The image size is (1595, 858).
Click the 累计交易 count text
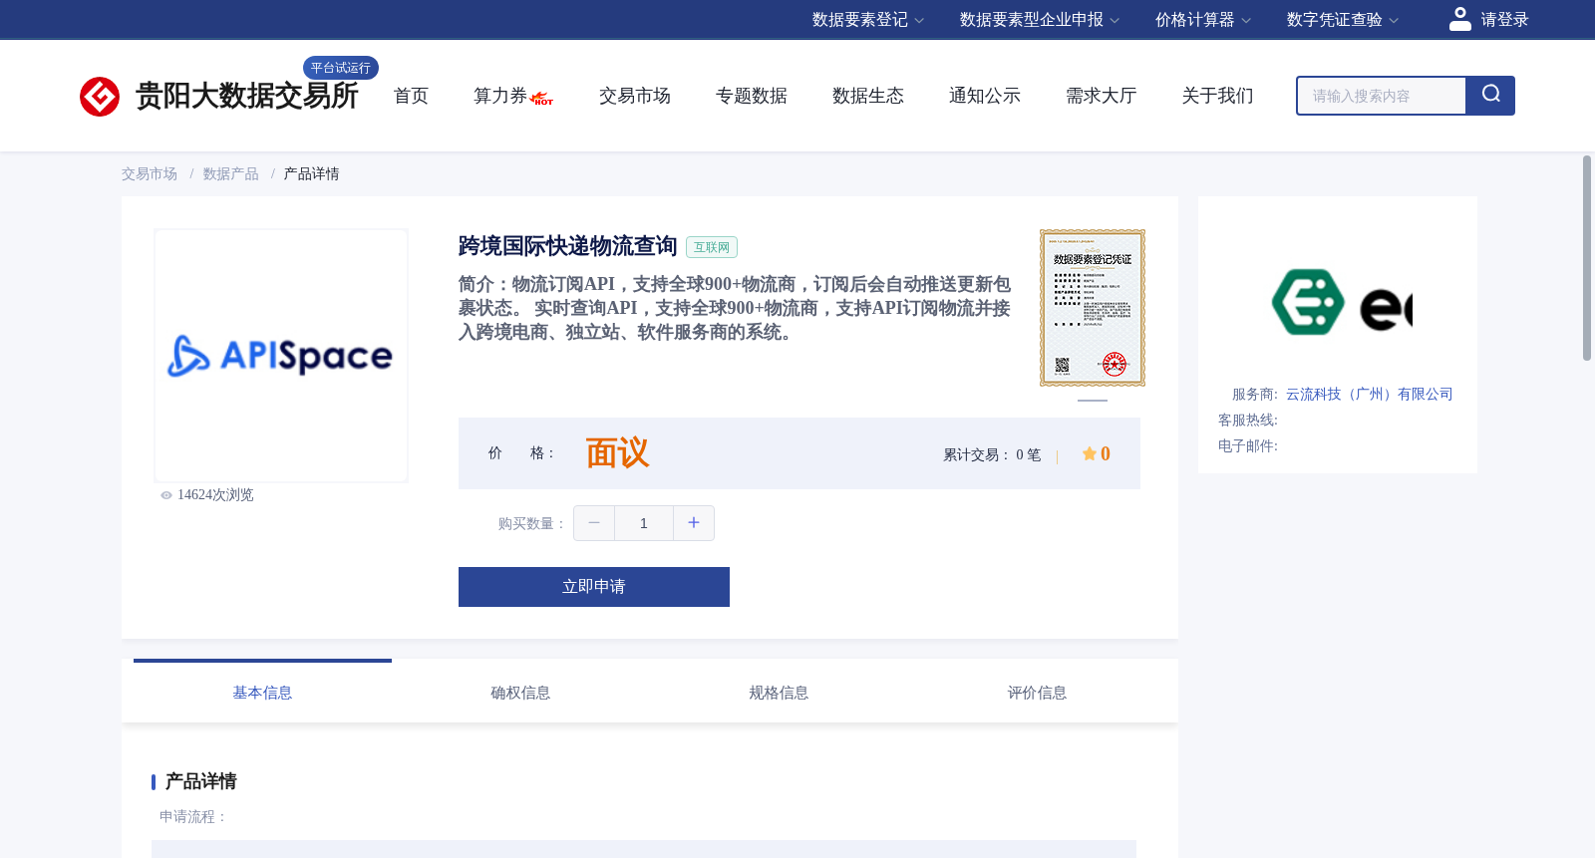pos(992,454)
